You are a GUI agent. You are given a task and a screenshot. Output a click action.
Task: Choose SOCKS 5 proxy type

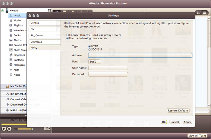90,49
